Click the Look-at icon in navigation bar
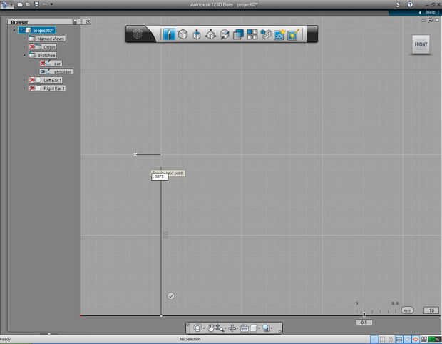Image resolution: width=442 pixels, height=344 pixels. tap(245, 328)
